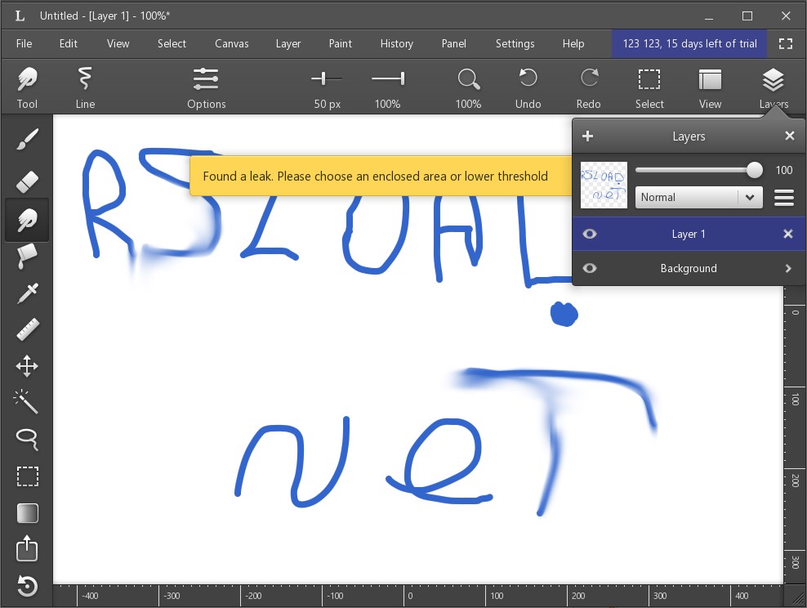Select the Magic Wand tool
This screenshot has width=807, height=608.
point(27,402)
